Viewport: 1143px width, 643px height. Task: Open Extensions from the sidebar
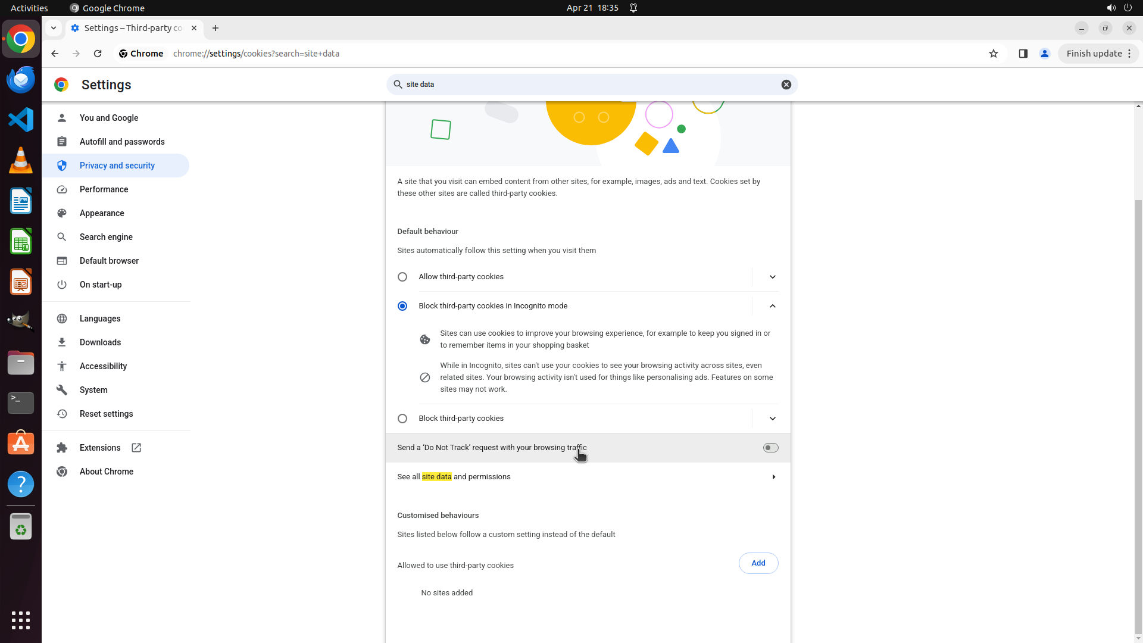[x=99, y=448]
